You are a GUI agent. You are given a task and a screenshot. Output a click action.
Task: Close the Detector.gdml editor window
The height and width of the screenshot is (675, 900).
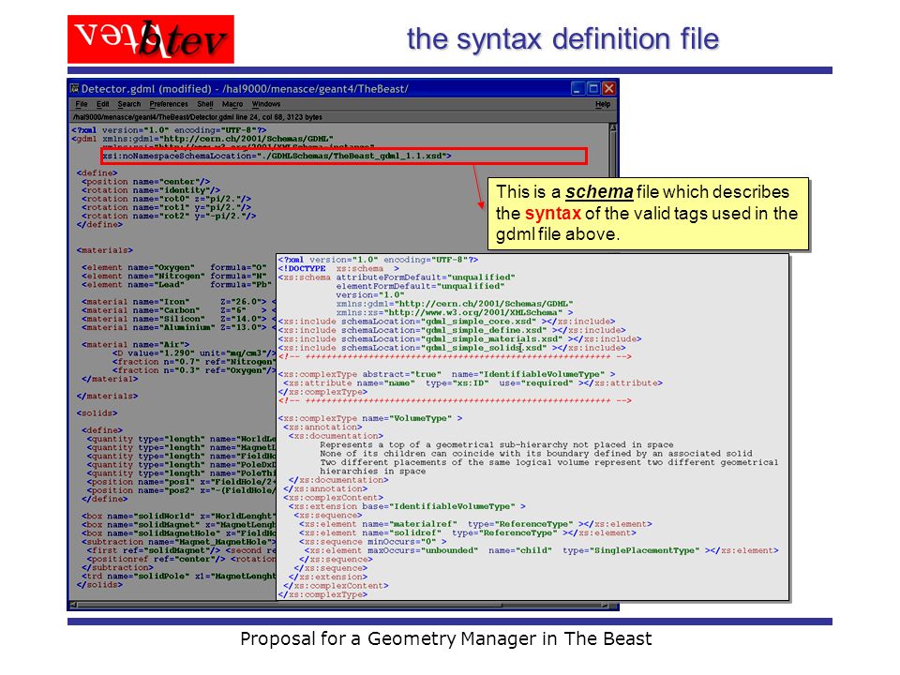(x=609, y=88)
